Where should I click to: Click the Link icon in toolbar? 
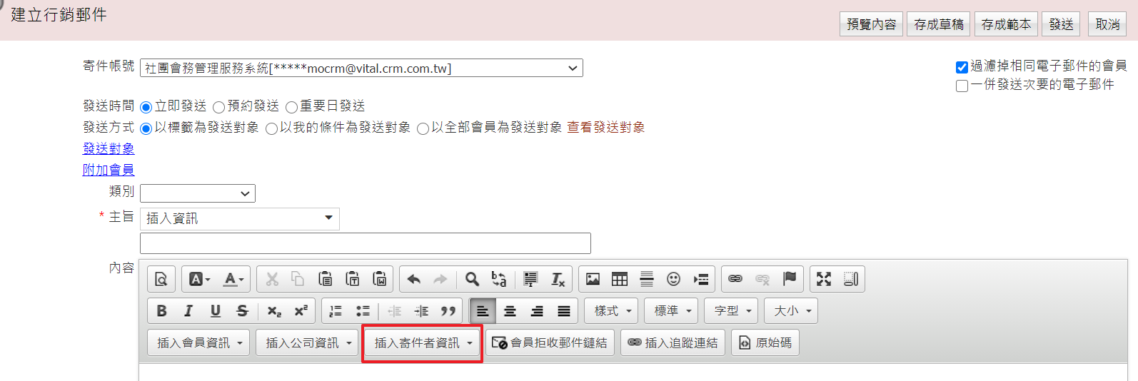click(735, 279)
